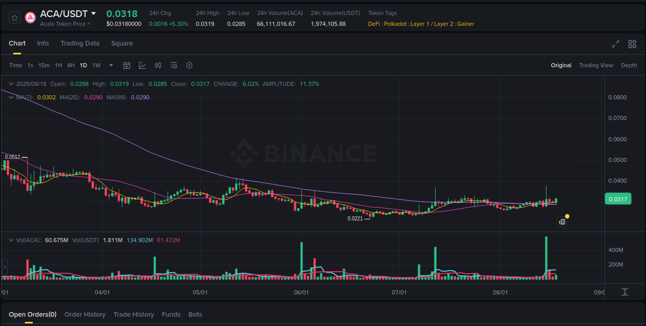Image resolution: width=646 pixels, height=326 pixels.
Task: Switch chart to Trading View mode
Action: click(x=596, y=65)
